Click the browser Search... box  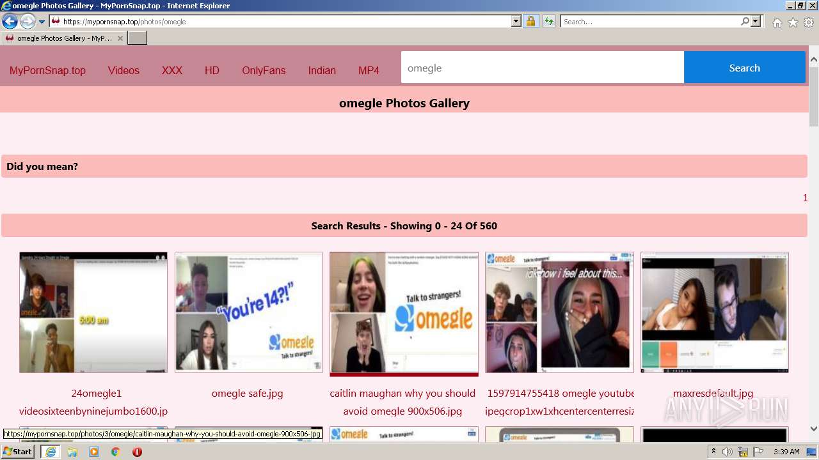coord(650,21)
